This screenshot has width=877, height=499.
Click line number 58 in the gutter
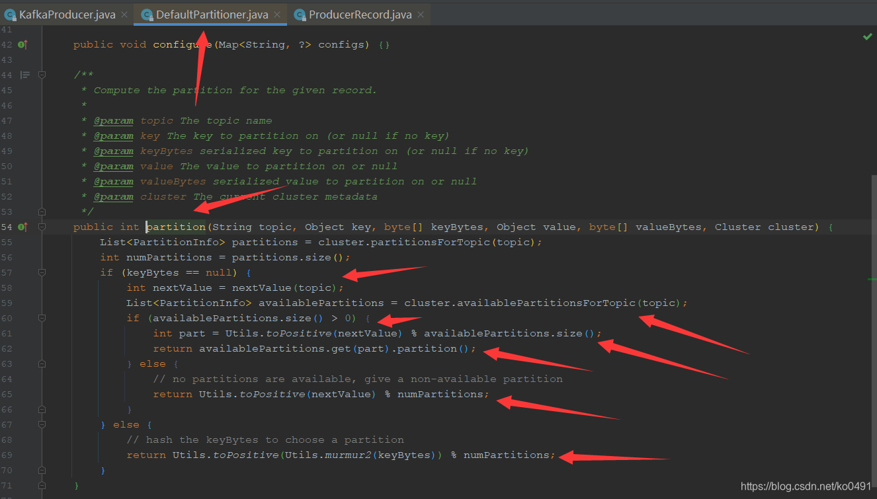pyautogui.click(x=7, y=288)
